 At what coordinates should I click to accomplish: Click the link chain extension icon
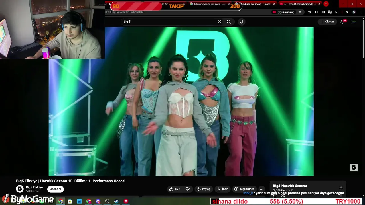pos(323,12)
